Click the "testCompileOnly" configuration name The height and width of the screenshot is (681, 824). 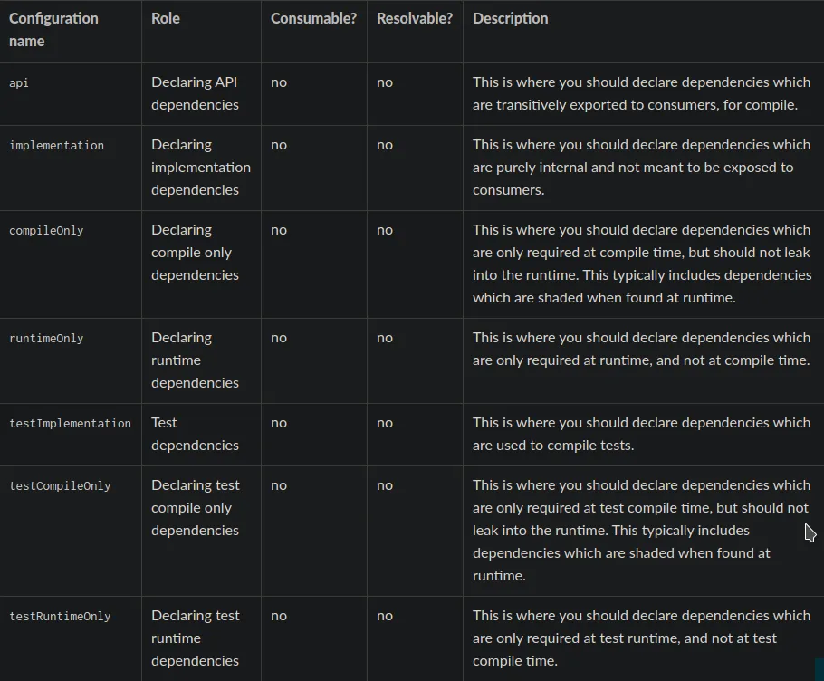[x=60, y=485]
